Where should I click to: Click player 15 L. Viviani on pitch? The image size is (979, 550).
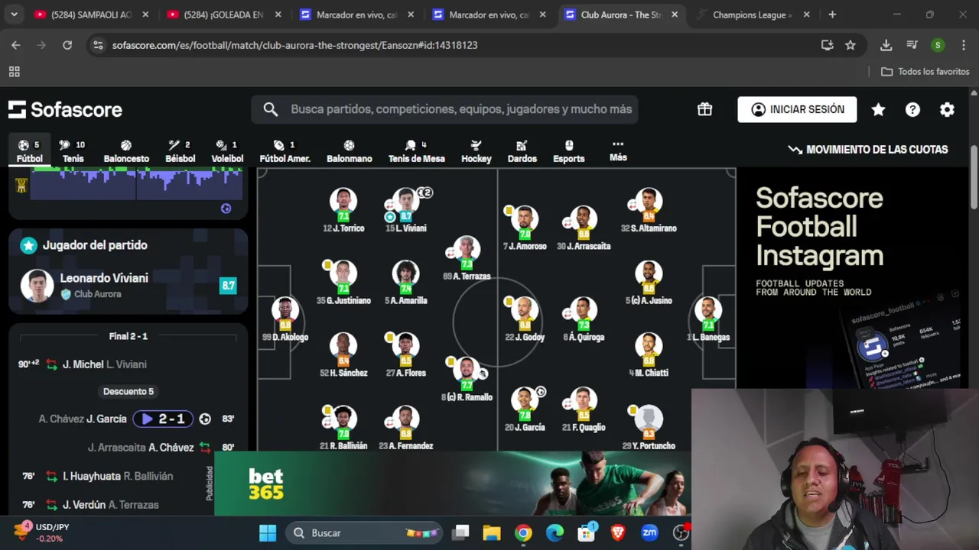(x=406, y=211)
